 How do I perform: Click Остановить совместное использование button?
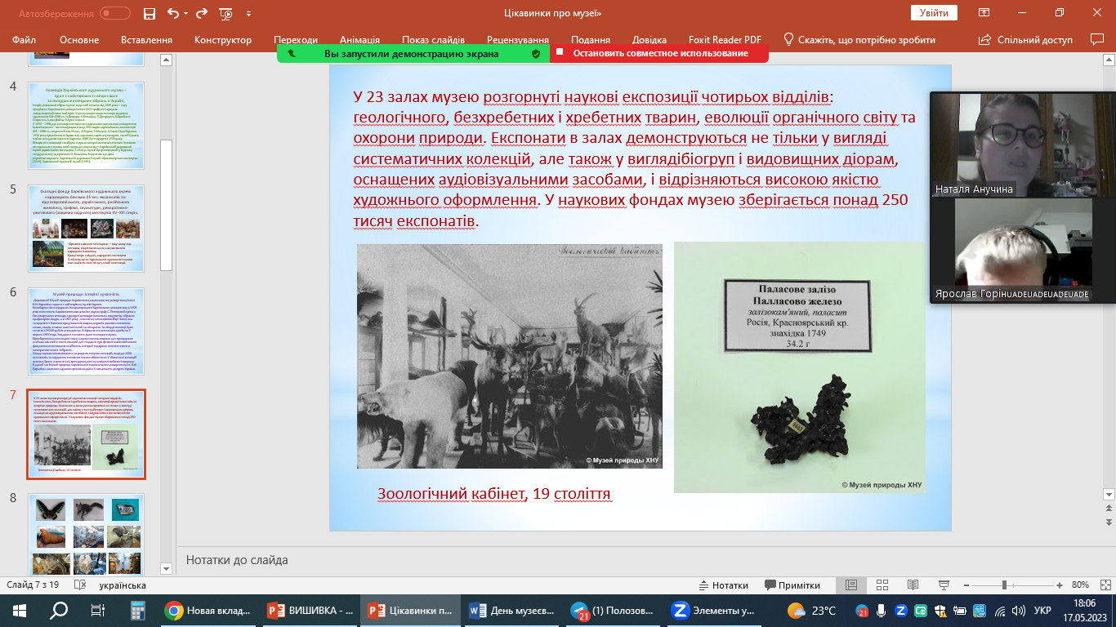(660, 54)
